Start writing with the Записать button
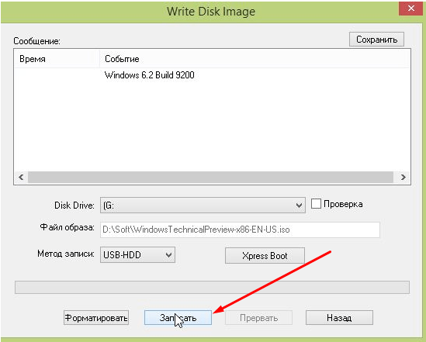426x342 pixels. (178, 318)
